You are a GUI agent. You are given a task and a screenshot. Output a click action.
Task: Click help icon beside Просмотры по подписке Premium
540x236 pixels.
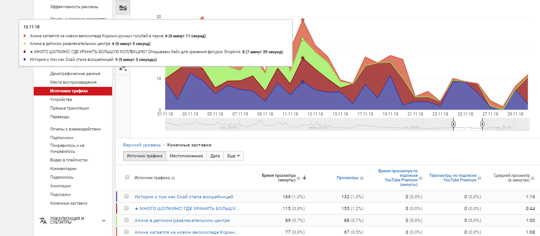(480, 180)
